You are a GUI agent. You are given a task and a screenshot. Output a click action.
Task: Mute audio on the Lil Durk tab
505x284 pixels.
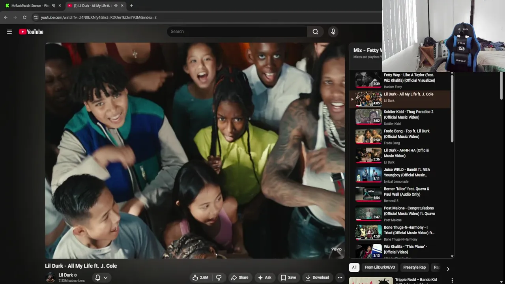[x=116, y=6]
